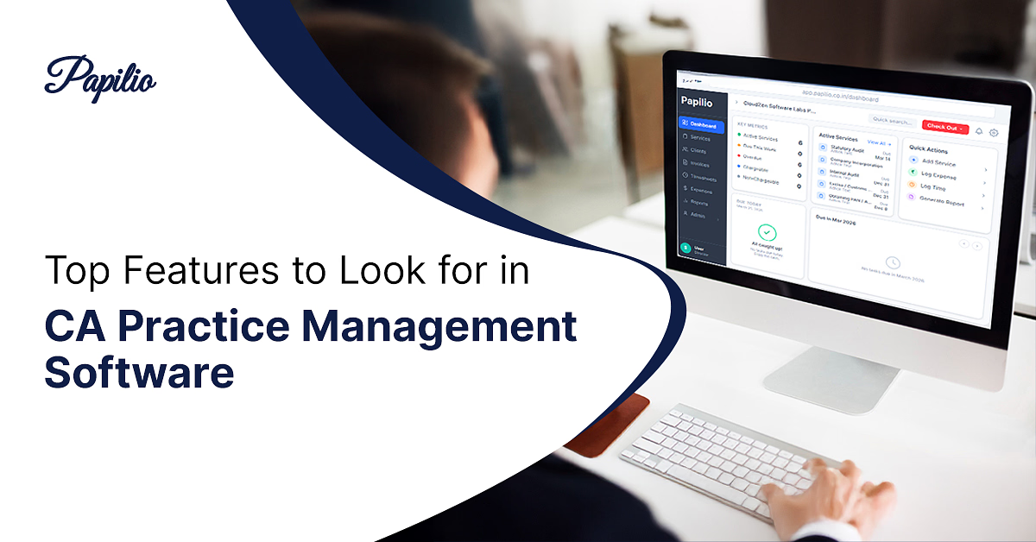Expand the Admin sidebar section
The height and width of the screenshot is (542, 1036).
pyautogui.click(x=699, y=215)
